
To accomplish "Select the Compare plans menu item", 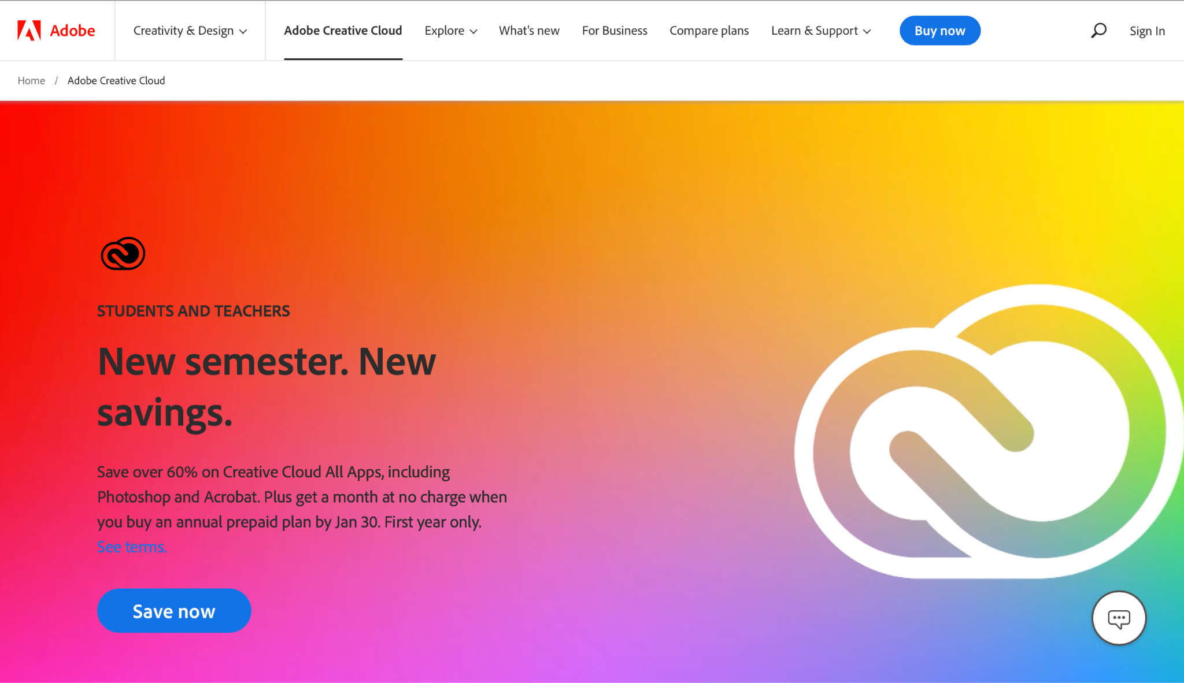I will pyautogui.click(x=710, y=30).
